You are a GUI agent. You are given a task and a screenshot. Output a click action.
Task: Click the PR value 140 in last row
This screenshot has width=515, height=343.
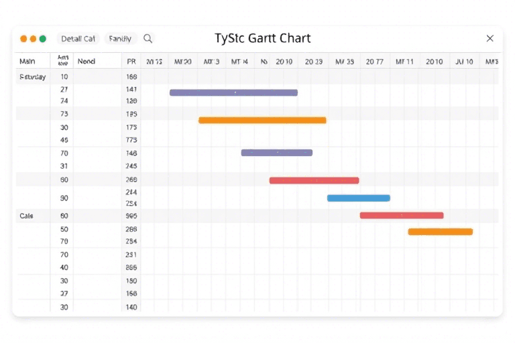(131, 307)
